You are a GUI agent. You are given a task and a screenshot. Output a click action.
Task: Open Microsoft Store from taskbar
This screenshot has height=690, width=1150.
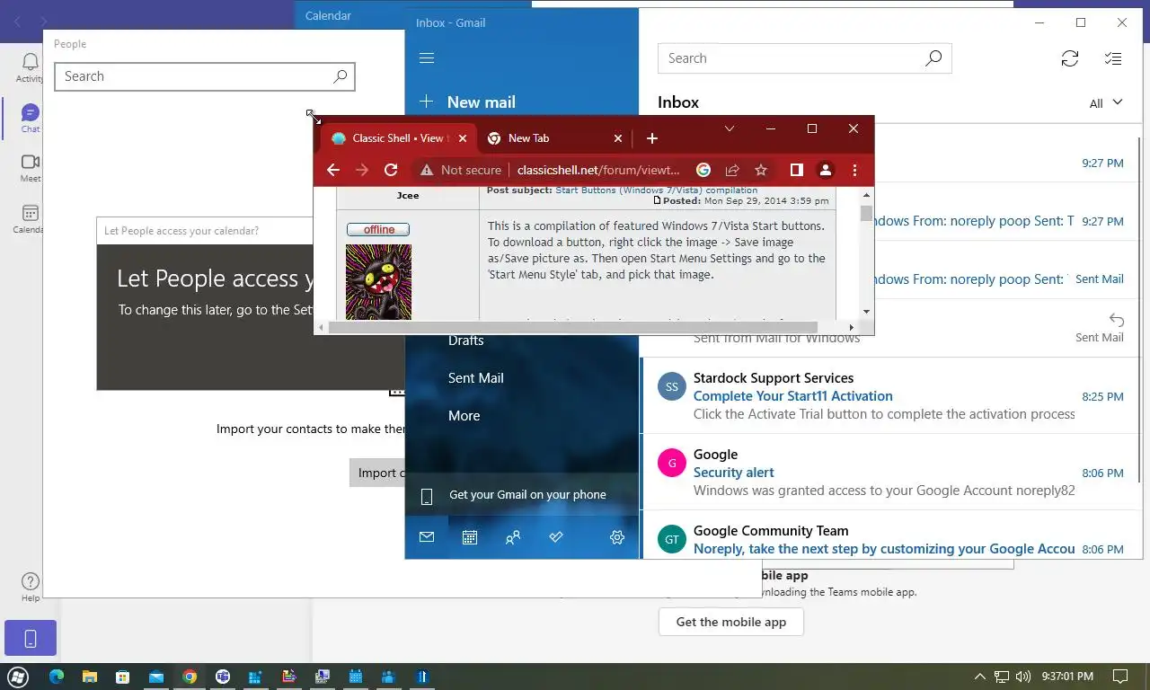coord(122,677)
